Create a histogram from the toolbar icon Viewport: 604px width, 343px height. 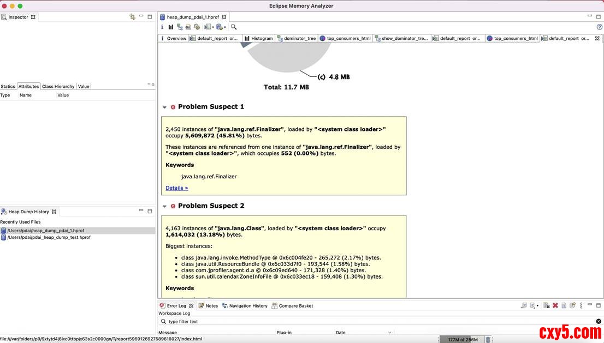coord(171,27)
